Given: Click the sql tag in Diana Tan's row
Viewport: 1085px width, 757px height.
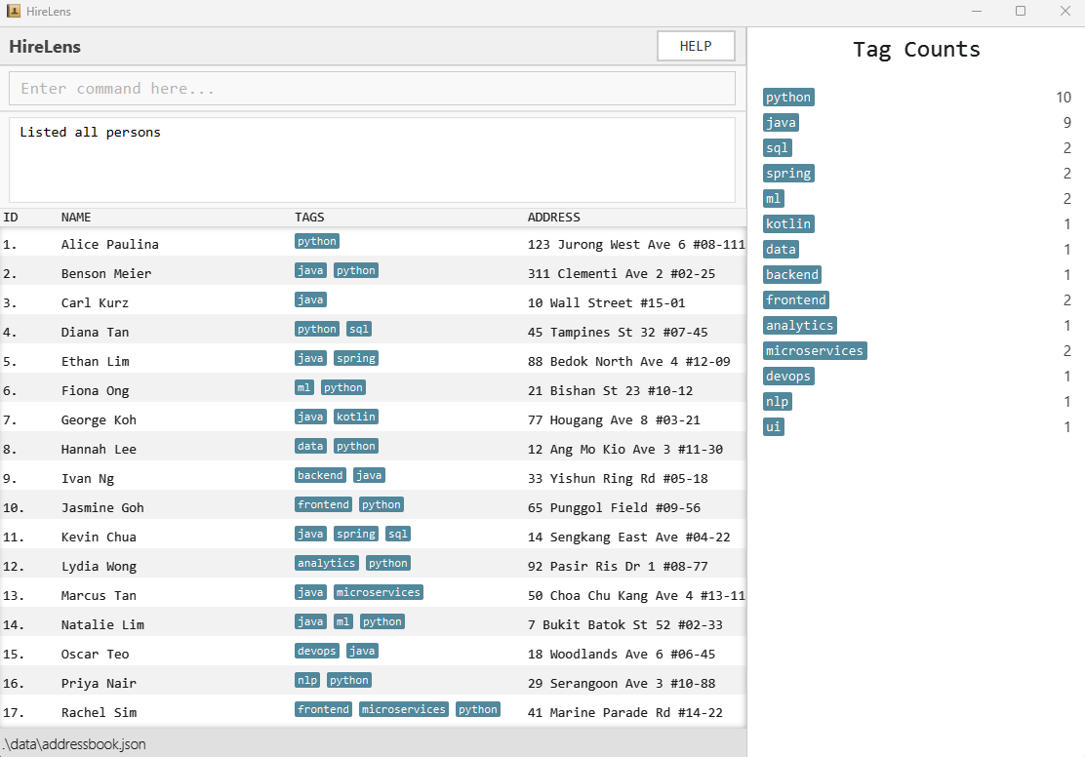Looking at the screenshot, I should (359, 330).
